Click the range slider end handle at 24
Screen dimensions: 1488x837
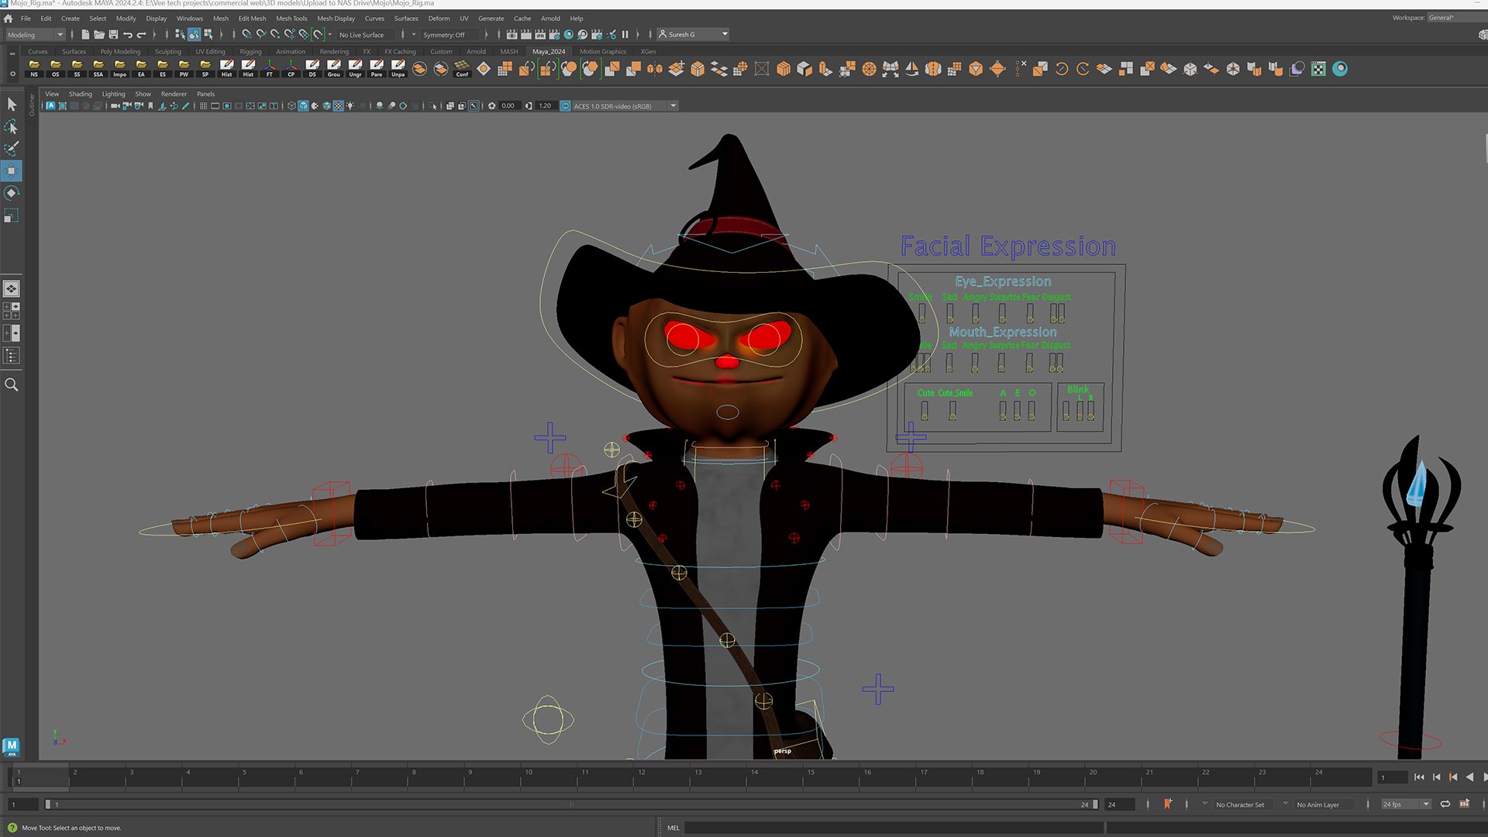[x=1095, y=804]
